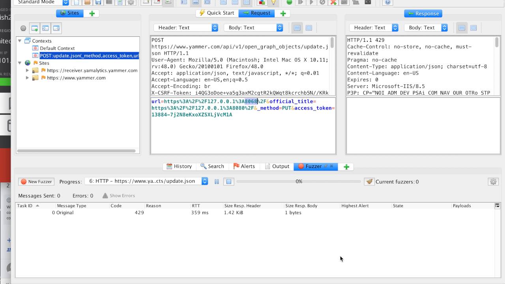Click the export context icon in Sites panel
Image resolution: width=505 pixels, height=284 pixels.
[56, 28]
